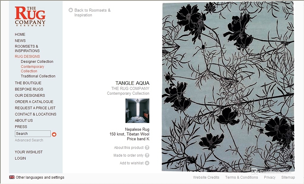304x184 pixels.
Task: Click the plus icon for Add to wishlist
Action: point(147,163)
